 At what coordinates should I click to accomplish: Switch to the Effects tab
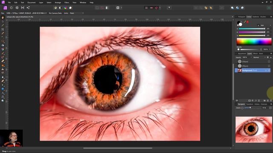pyautogui.click(x=255, y=54)
